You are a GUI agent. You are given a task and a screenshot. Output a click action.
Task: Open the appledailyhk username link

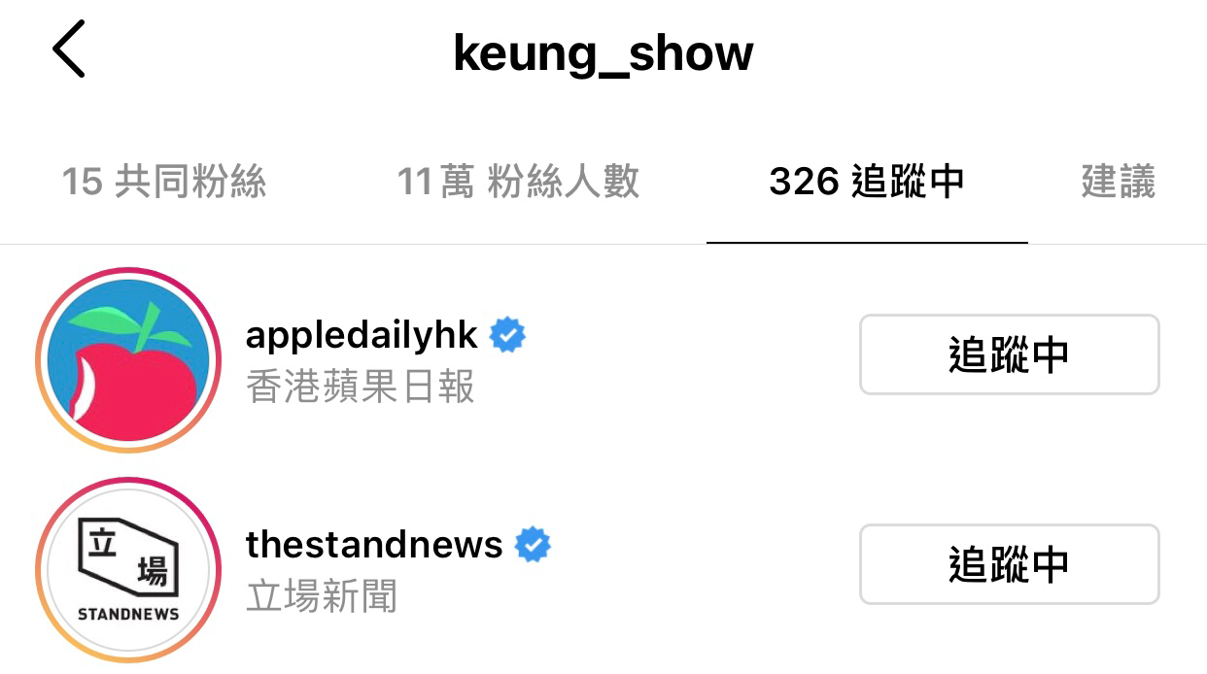coord(362,335)
